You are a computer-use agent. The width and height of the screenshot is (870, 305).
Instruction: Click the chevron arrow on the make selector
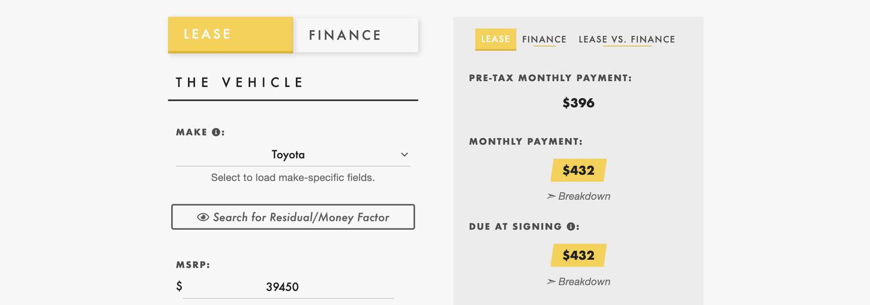(404, 155)
